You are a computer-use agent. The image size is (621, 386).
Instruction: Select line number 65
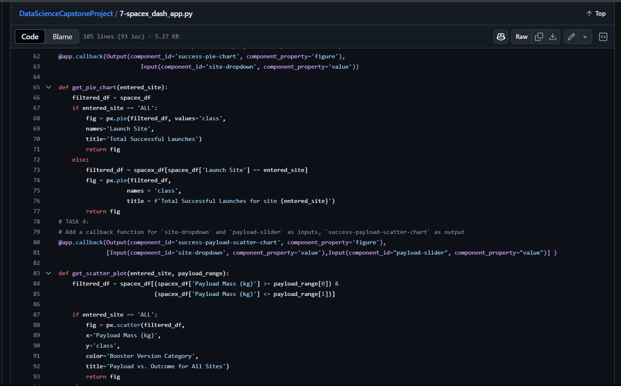click(x=36, y=87)
